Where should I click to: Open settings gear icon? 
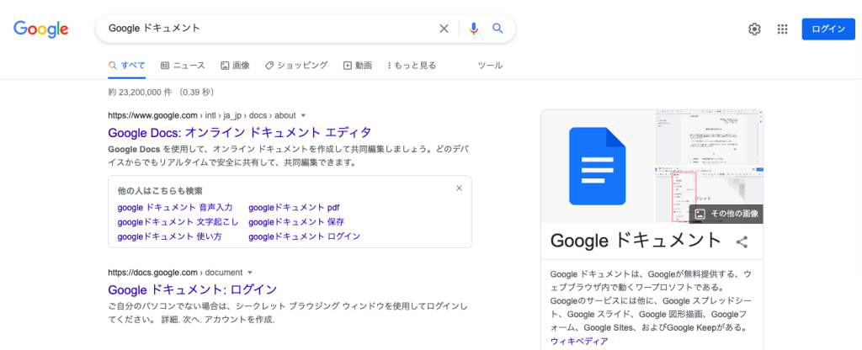[x=754, y=29]
